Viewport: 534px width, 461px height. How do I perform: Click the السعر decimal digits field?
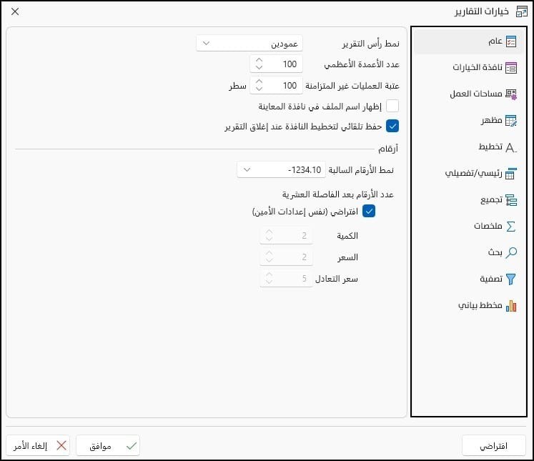pos(286,257)
